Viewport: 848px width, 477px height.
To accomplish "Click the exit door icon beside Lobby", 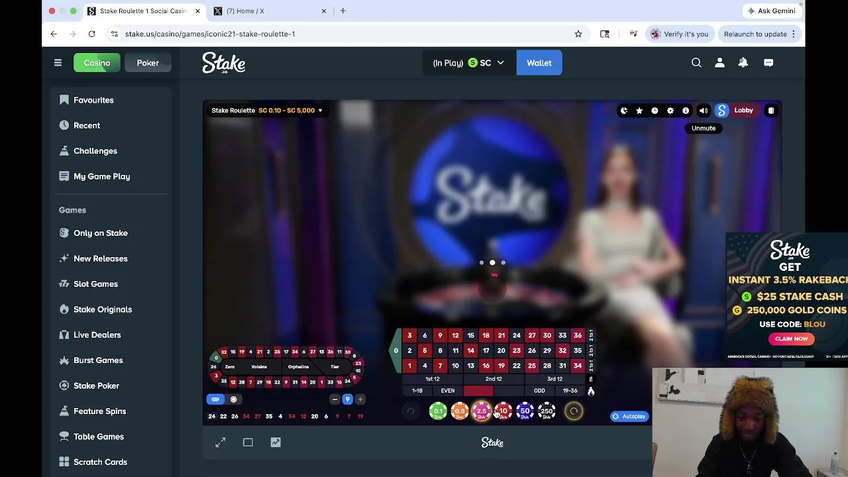I will click(771, 111).
